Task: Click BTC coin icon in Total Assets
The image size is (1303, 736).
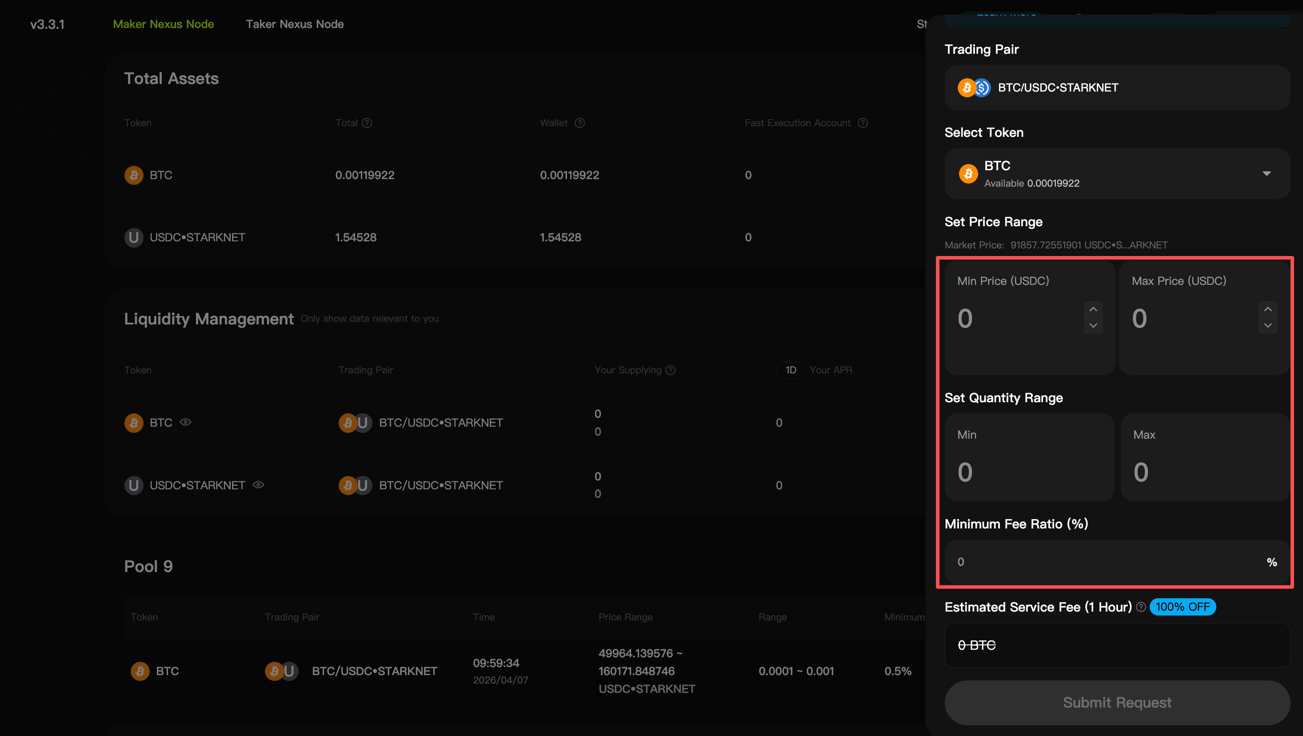Action: pos(133,175)
